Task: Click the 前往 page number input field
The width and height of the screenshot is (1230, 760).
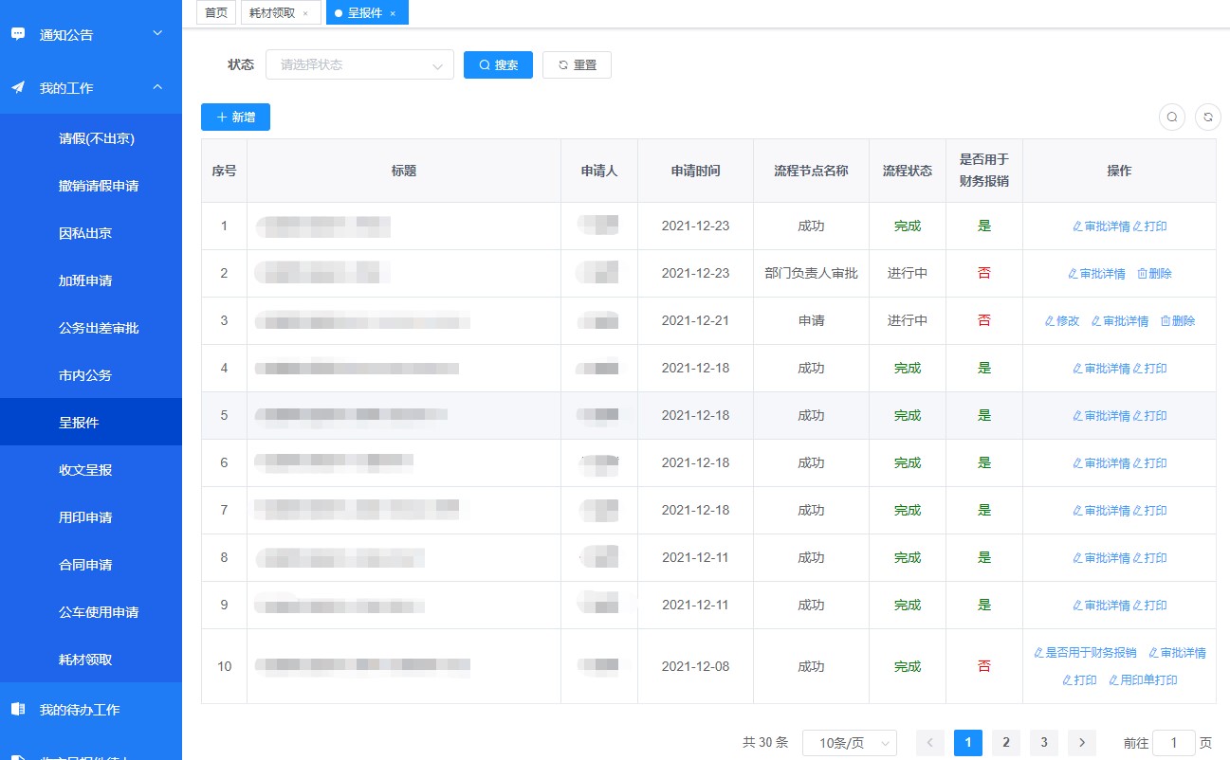Action: pos(1173,743)
